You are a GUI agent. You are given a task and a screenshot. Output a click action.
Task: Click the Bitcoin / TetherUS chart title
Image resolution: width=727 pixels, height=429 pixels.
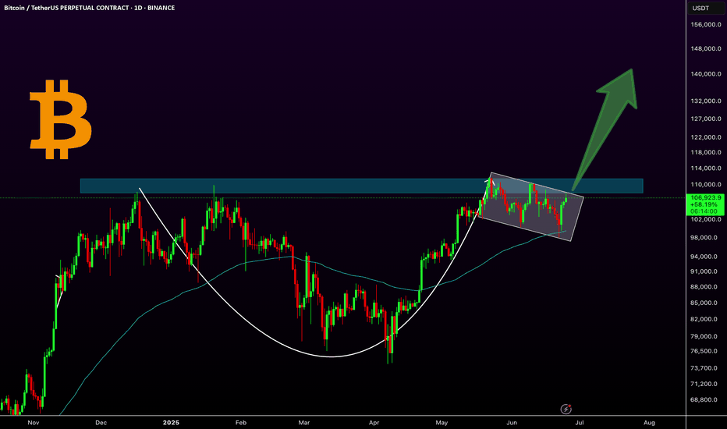point(90,8)
